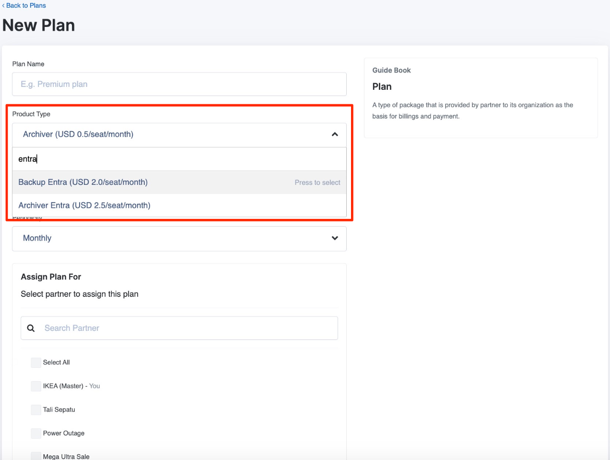Screen dimensions: 610x460
Task: Click the chevron-up icon on Product Type
Action: (x=335, y=134)
